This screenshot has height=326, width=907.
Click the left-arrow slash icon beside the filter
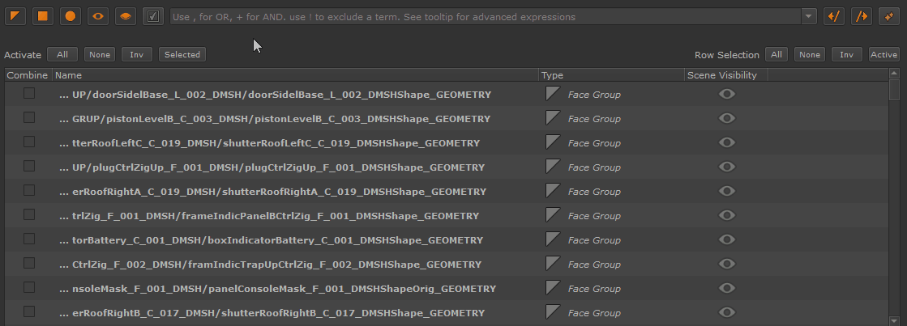[x=833, y=16]
